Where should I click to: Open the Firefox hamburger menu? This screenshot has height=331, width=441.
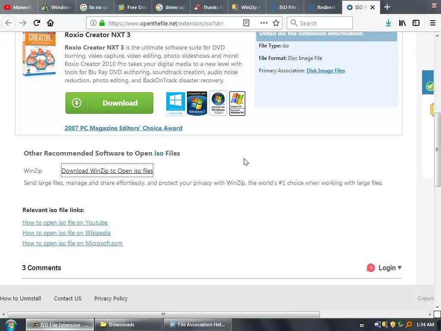pos(433,23)
